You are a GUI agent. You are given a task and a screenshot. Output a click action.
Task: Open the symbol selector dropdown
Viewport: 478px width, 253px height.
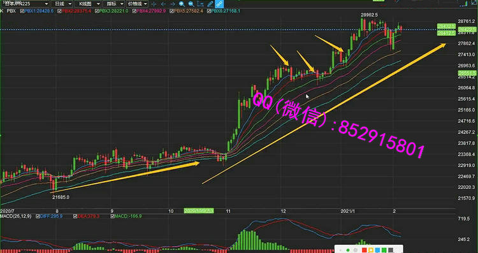(24, 4)
